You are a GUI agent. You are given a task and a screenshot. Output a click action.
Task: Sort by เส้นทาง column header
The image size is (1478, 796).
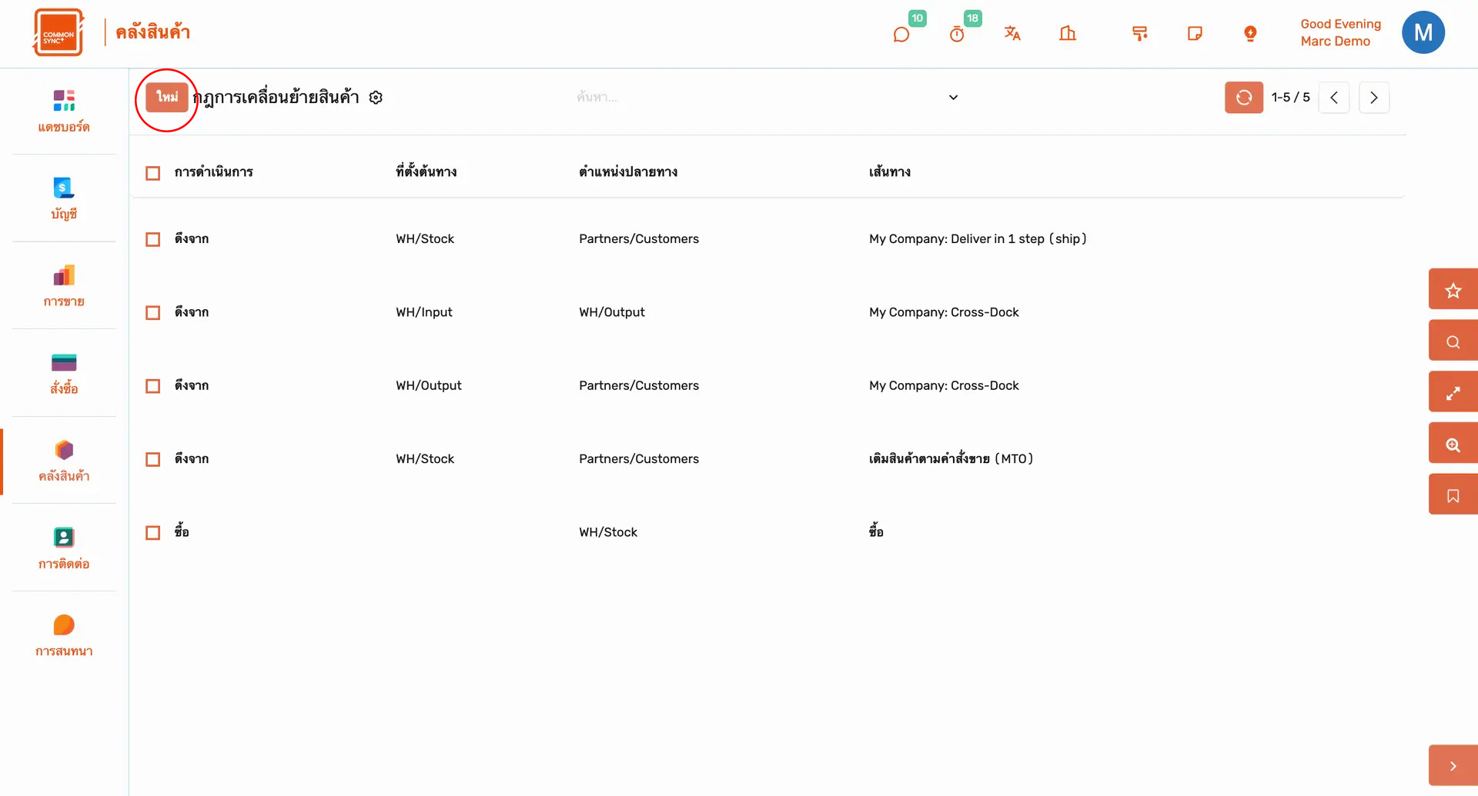(x=890, y=172)
